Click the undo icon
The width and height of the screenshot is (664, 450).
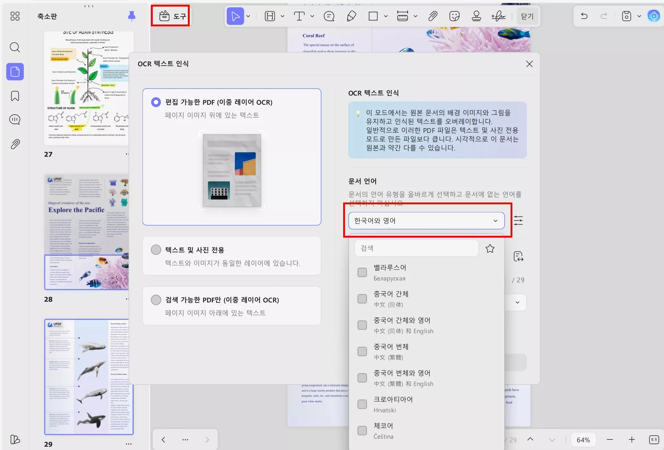pos(584,16)
